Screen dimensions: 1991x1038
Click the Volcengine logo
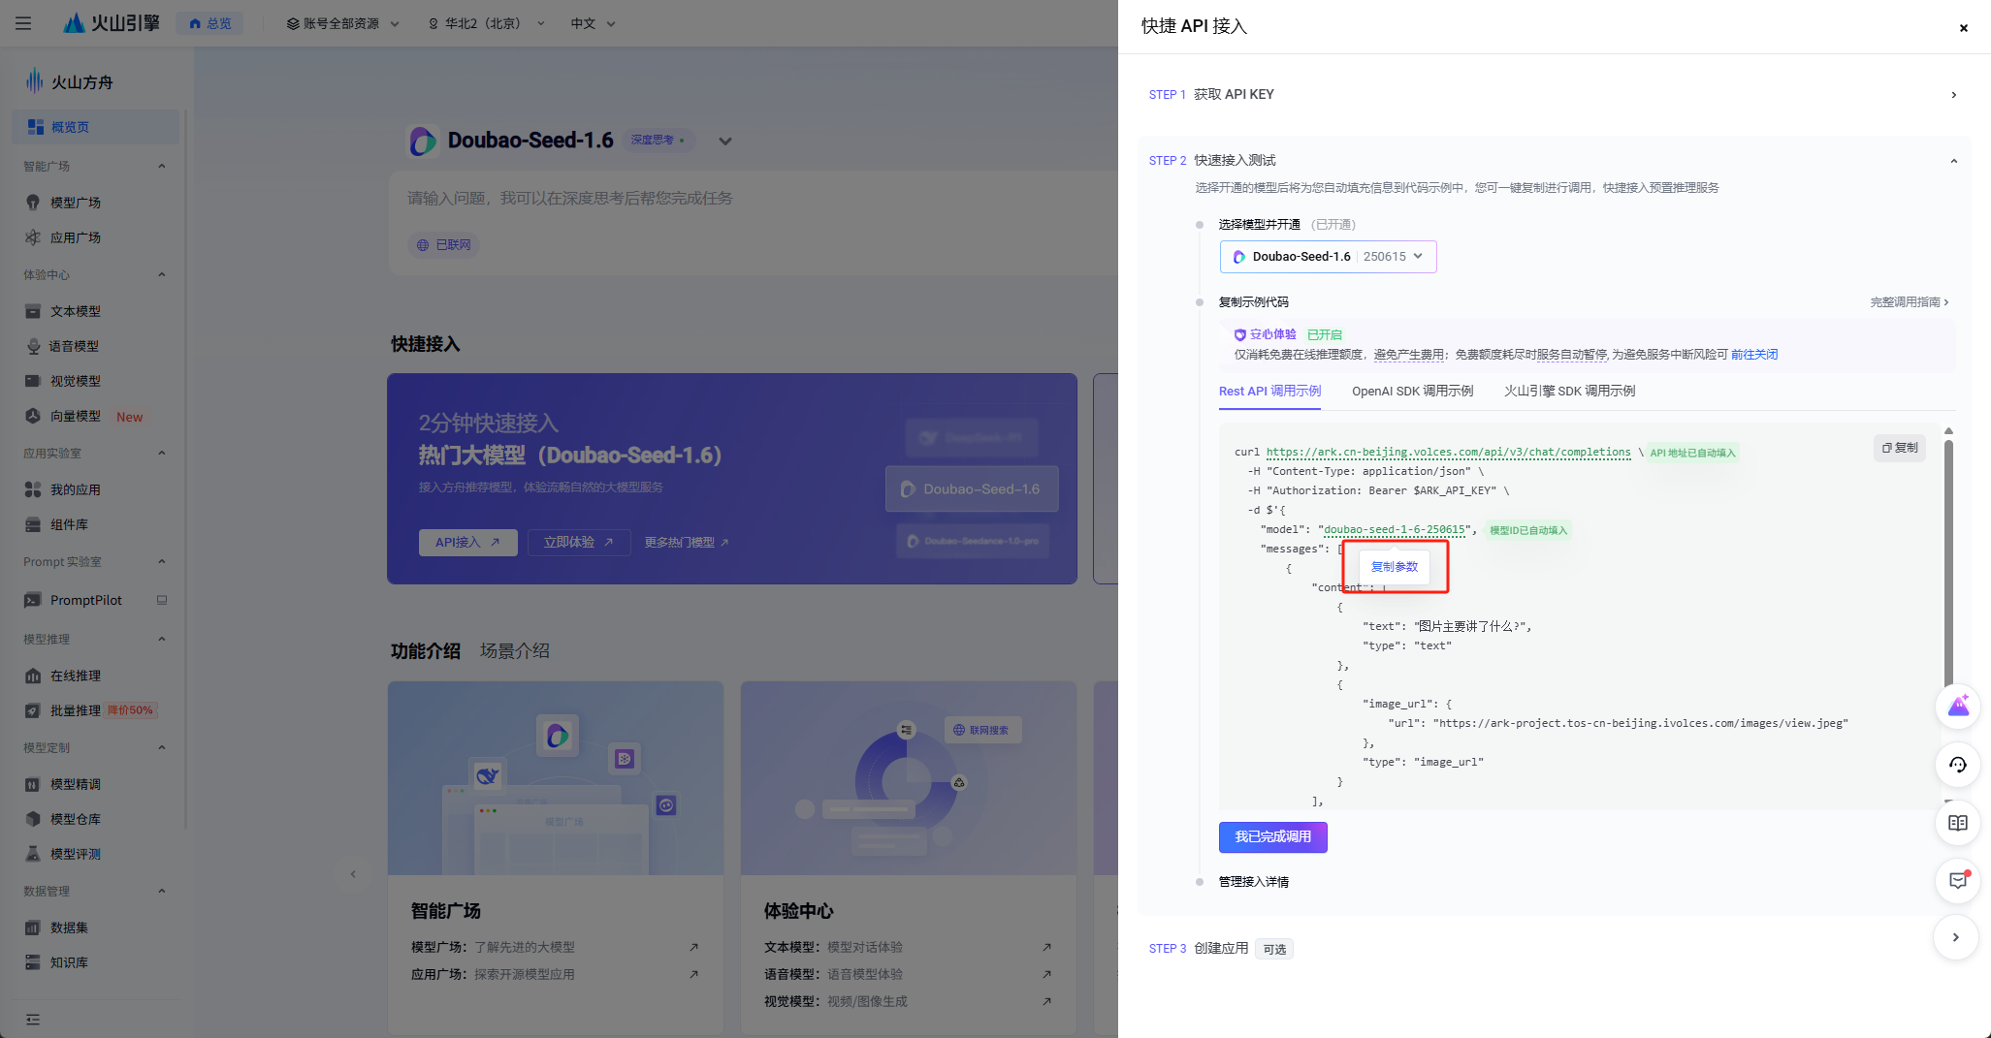coord(112,23)
